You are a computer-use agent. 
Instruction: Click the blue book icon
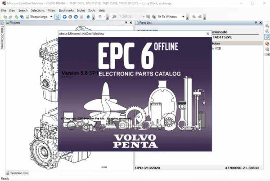(88, 17)
